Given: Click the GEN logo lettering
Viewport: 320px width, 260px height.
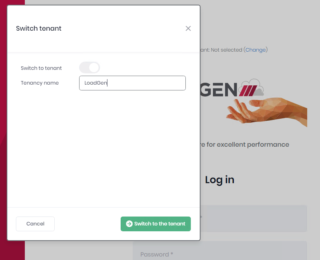Looking at the screenshot, I should (x=219, y=90).
